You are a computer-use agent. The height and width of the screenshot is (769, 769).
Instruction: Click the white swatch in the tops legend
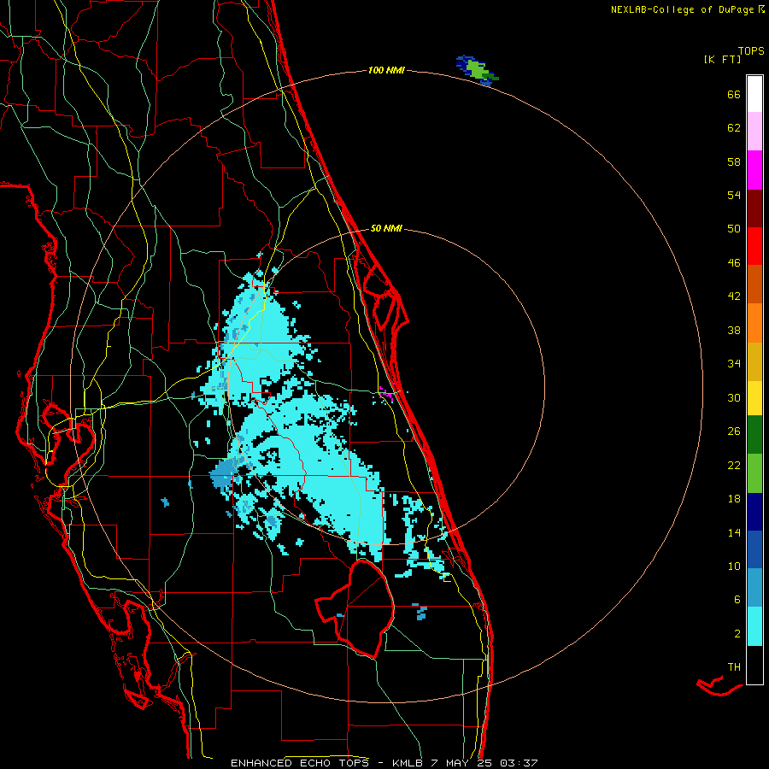[754, 94]
